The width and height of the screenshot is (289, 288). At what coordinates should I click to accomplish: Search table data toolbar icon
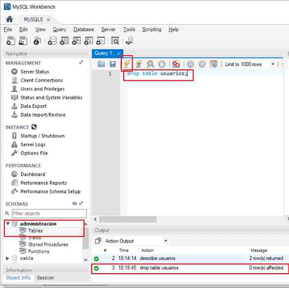point(115,41)
